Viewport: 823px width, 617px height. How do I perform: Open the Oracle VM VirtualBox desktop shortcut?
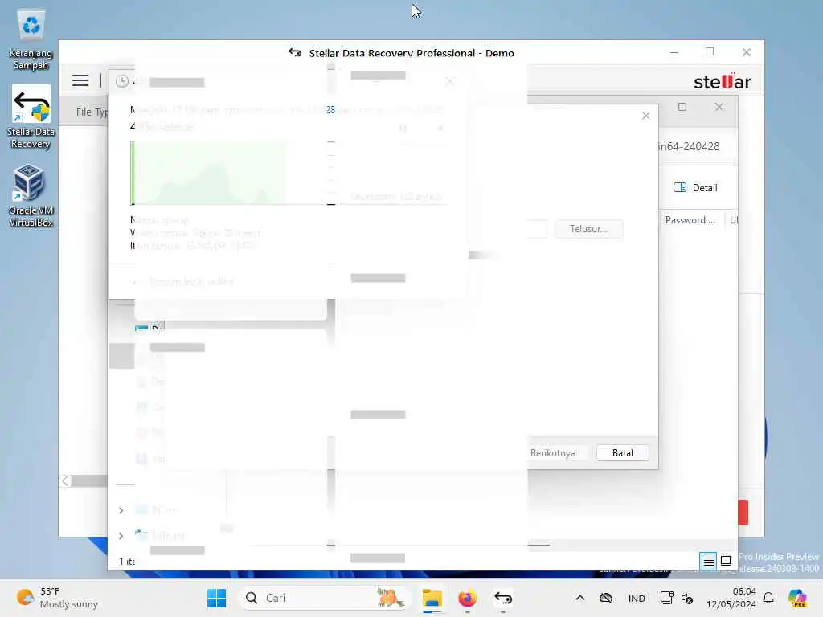pos(31,195)
